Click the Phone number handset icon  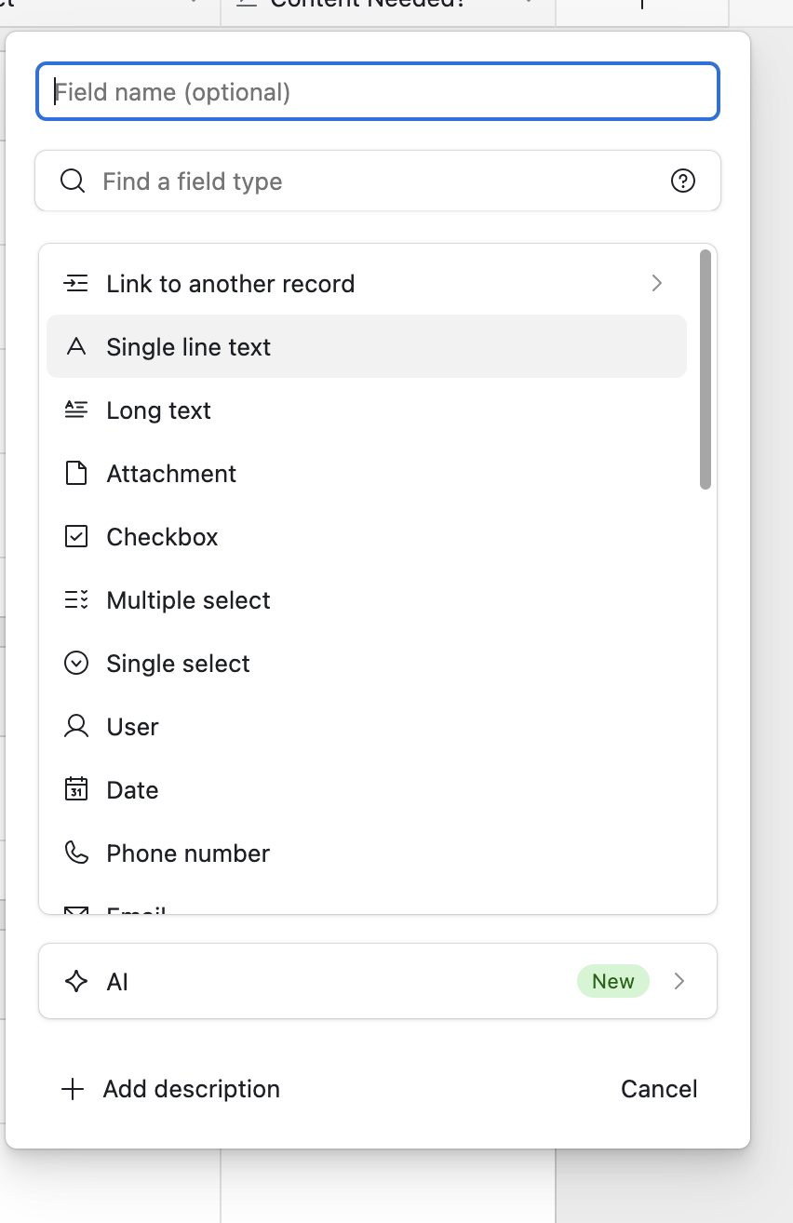pyautogui.click(x=75, y=853)
